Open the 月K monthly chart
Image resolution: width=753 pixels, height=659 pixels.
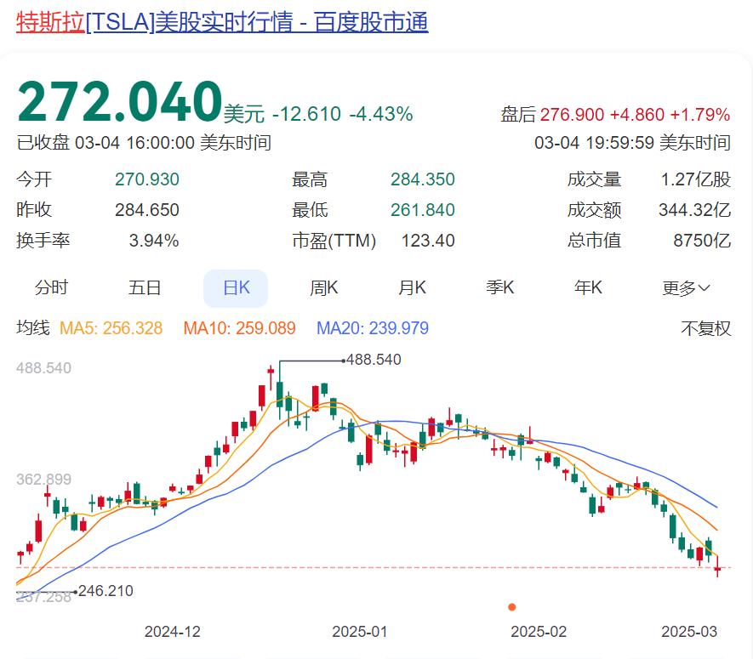point(412,287)
